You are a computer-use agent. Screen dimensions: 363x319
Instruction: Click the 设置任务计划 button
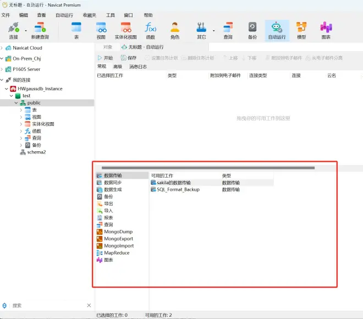[161, 58]
